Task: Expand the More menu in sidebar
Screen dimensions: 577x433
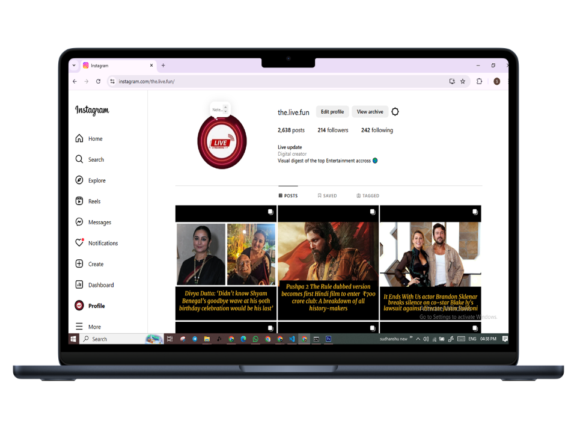Action: point(79,327)
